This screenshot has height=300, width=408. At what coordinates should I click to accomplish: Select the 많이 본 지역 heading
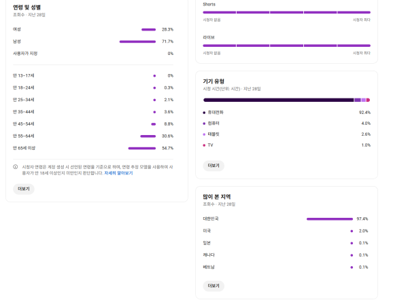click(217, 197)
